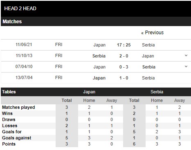Click the HEAD 2 HEAD title
The image size is (191, 150).
20,9
